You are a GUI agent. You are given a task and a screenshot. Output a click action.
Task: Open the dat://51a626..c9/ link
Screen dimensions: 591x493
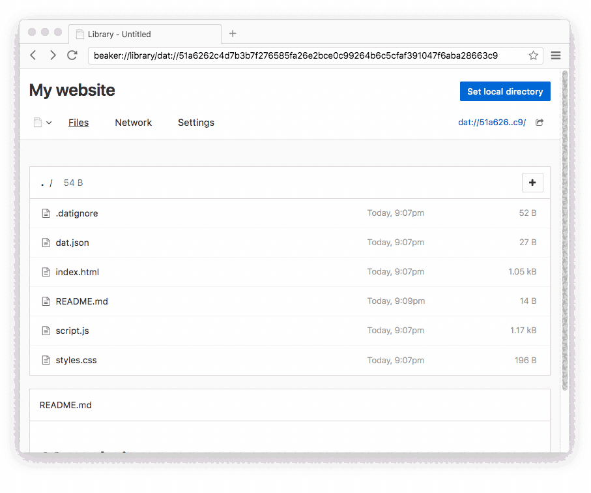coord(492,122)
